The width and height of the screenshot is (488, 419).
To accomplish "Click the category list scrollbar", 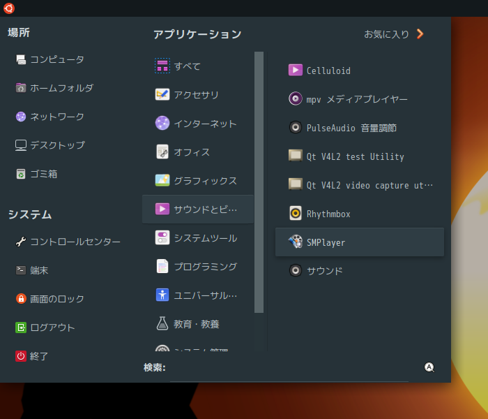I will (x=259, y=182).
